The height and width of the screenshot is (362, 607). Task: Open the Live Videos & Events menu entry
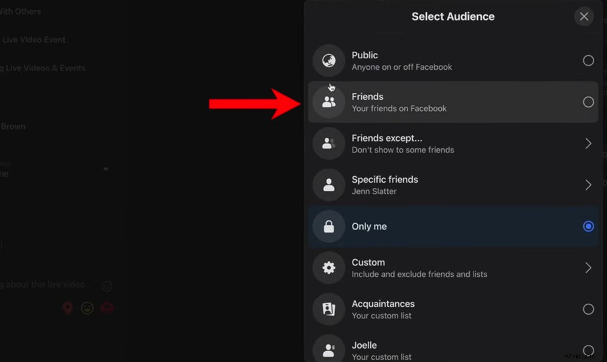(42, 68)
